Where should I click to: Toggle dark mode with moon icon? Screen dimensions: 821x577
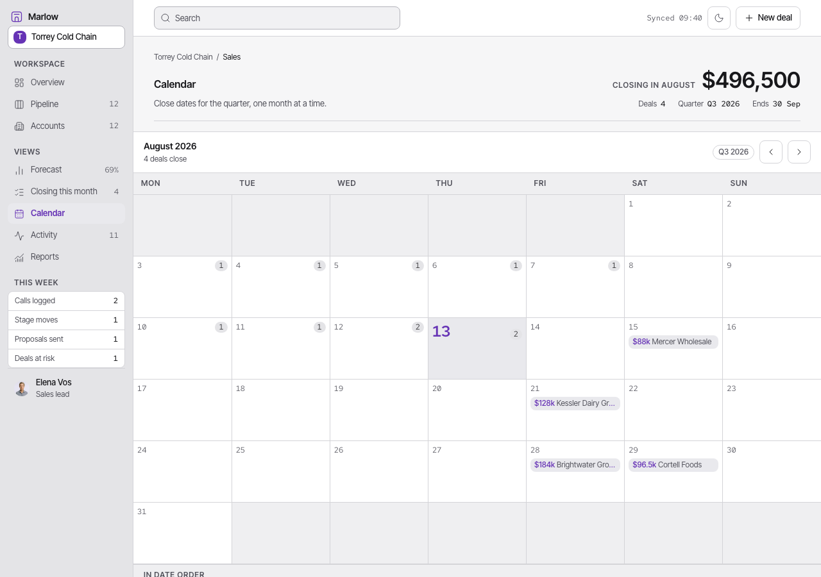pyautogui.click(x=719, y=18)
